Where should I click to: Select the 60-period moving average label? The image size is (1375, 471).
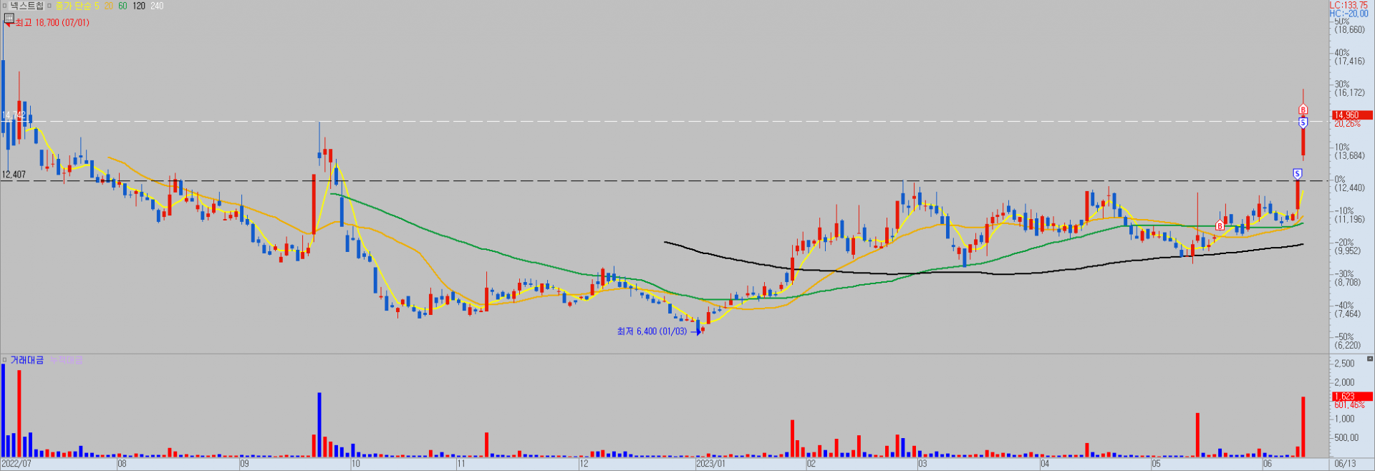click(122, 6)
